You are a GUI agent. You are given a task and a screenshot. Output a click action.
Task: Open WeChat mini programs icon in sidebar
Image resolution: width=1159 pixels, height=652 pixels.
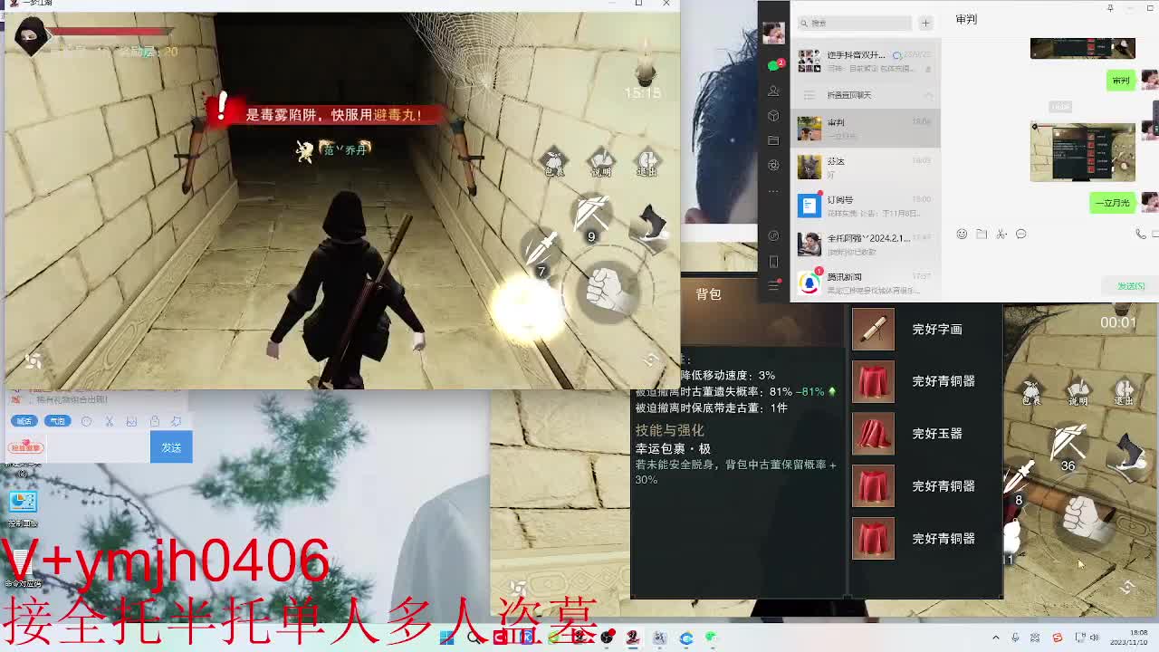point(773,236)
